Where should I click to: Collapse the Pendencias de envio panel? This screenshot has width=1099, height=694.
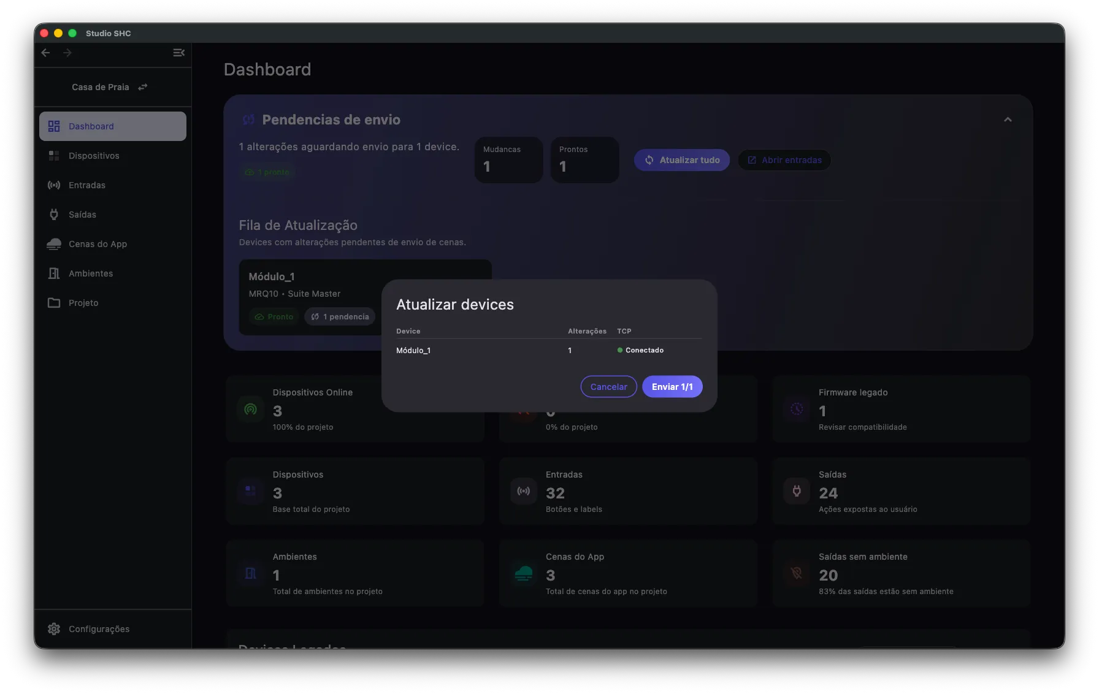click(x=1008, y=120)
